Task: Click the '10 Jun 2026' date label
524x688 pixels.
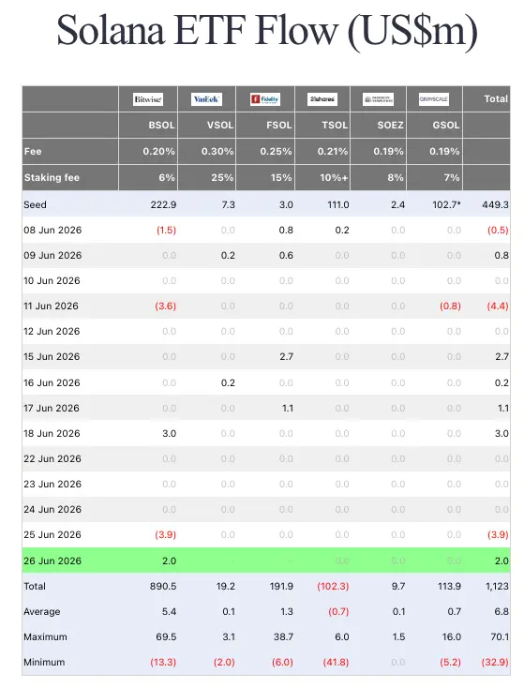Action: [52, 281]
